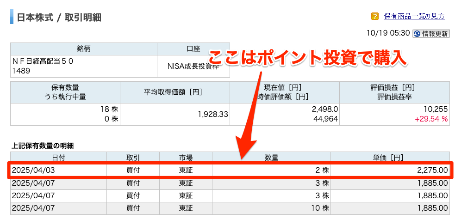Click the unrealized profit 10,255
Viewport: 455px width, 219px height.
(x=436, y=109)
